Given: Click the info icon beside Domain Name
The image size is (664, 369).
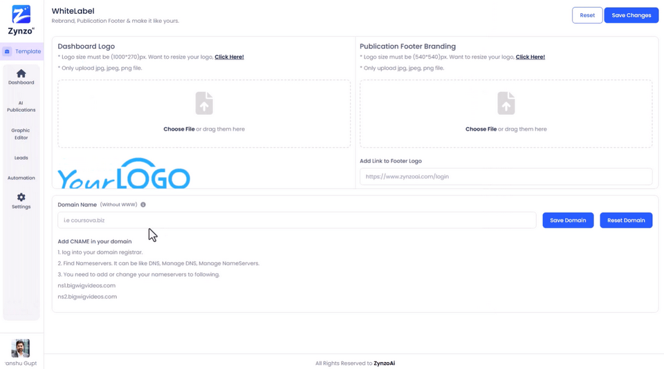Looking at the screenshot, I should pyautogui.click(x=143, y=205).
